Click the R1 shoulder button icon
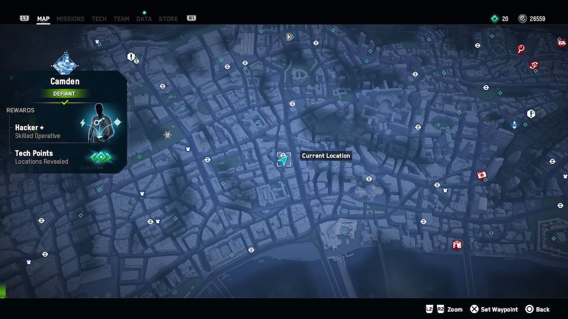This screenshot has width=568, height=319. click(x=191, y=18)
